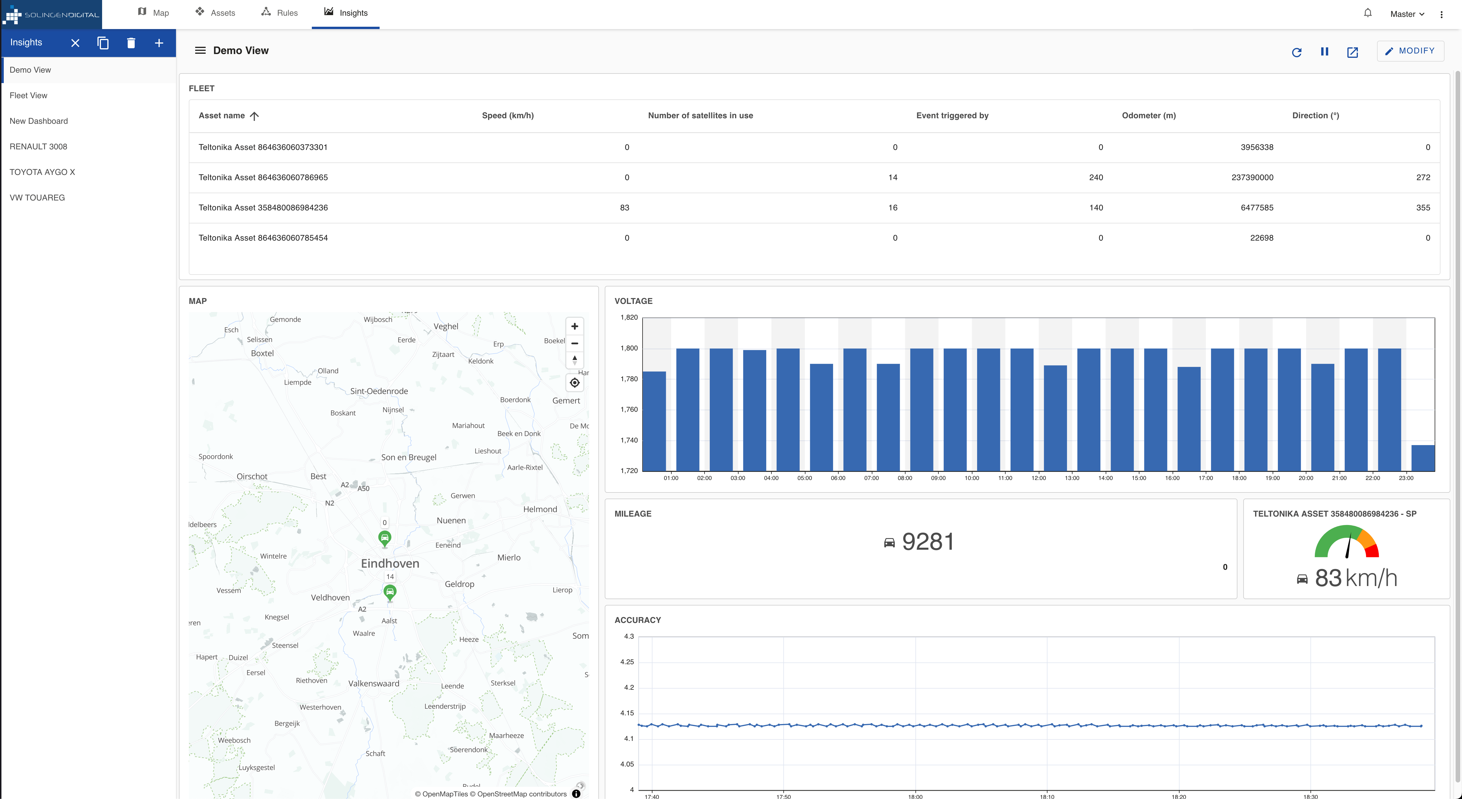Zoom out on the map

click(x=574, y=343)
